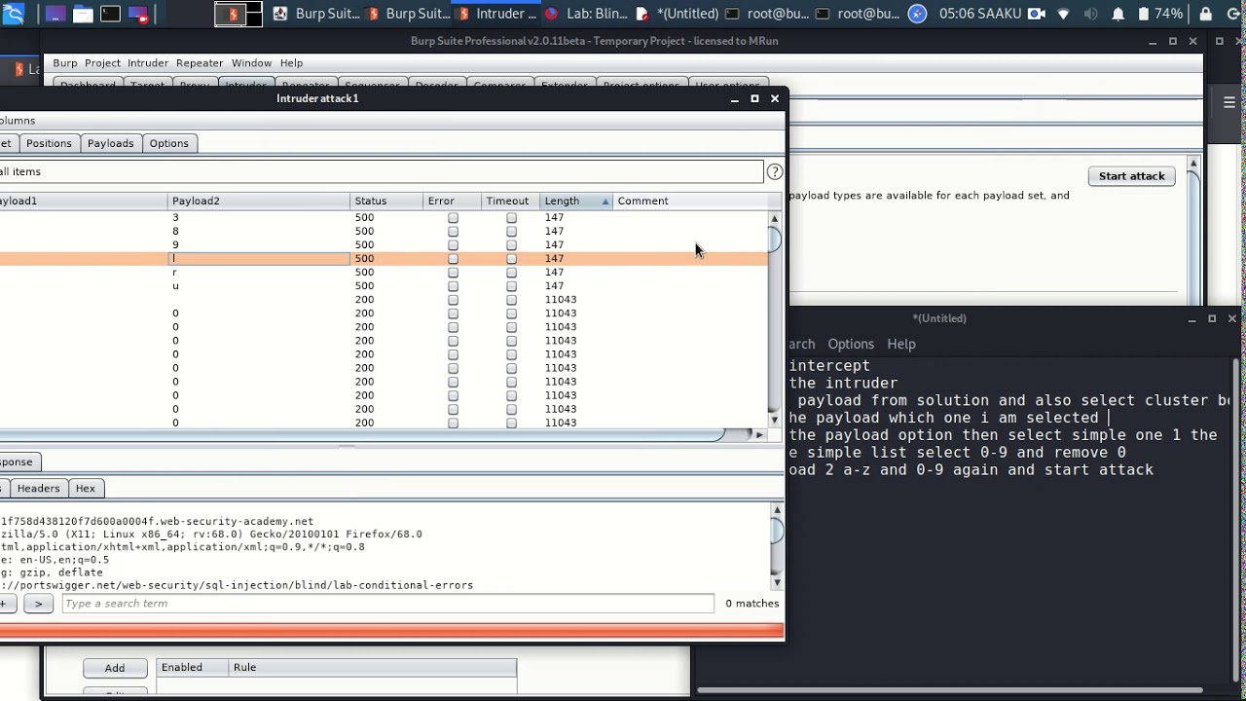1246x701 pixels.
Task: Click the Add button in Burp window
Action: (x=115, y=668)
